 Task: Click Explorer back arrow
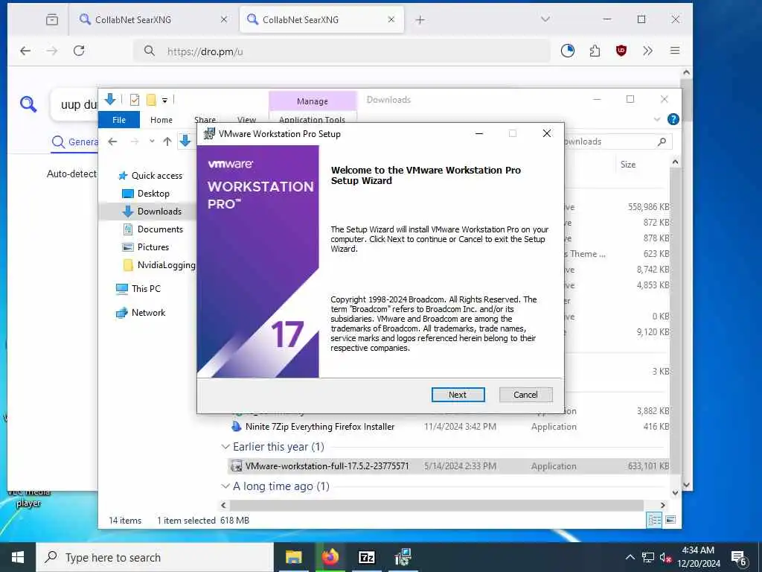[113, 142]
